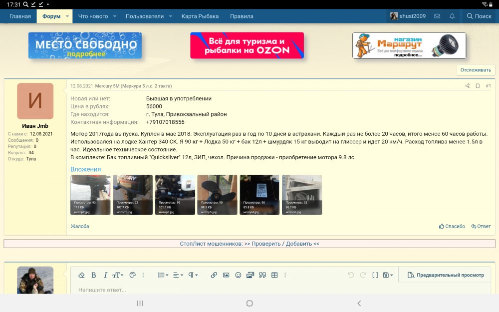Click the eraser remove-formatting icon in editor
The height and width of the screenshot is (312, 499).
tap(81, 275)
